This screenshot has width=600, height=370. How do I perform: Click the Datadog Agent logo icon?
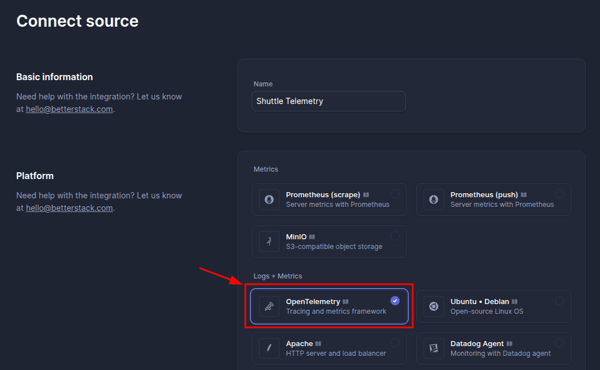click(434, 348)
